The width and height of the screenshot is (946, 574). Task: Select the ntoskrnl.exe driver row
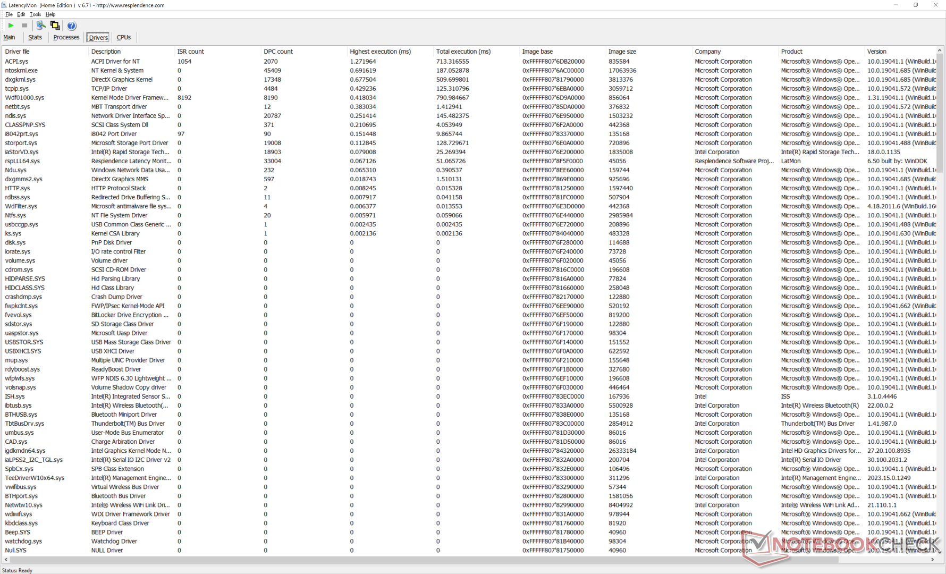(x=470, y=71)
